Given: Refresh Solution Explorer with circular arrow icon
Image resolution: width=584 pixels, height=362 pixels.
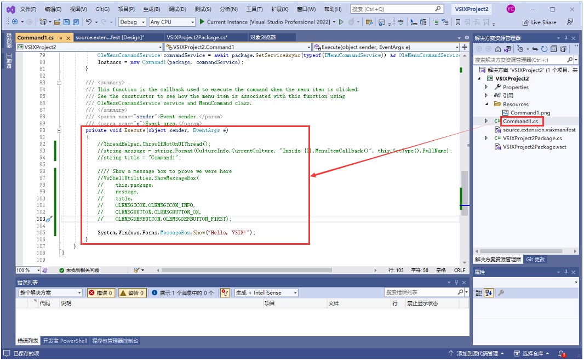Looking at the screenshot, I should (x=544, y=49).
